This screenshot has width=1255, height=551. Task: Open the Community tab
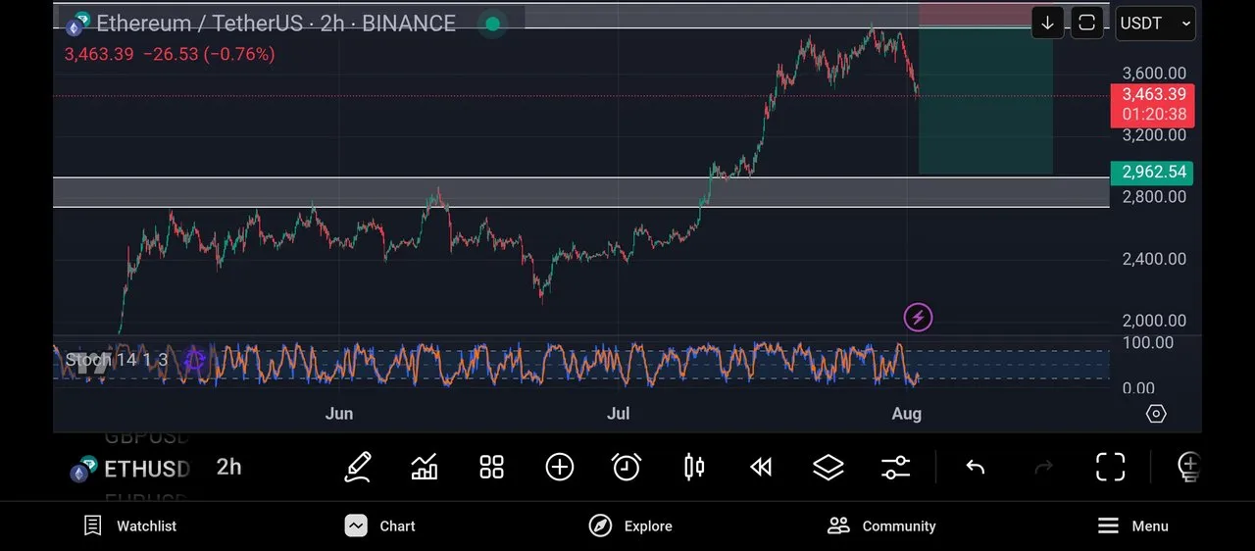coord(881,526)
